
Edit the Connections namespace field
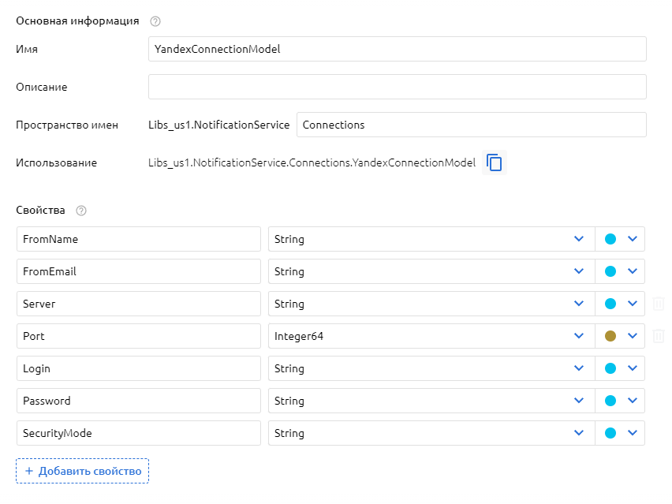tap(471, 125)
